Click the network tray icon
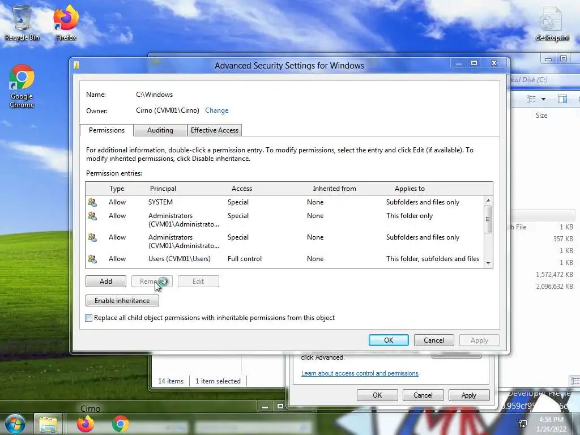Viewport: 580px width, 435px height. (523, 424)
